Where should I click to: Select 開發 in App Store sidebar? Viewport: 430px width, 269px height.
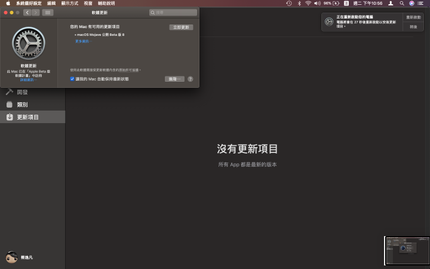[x=33, y=92]
